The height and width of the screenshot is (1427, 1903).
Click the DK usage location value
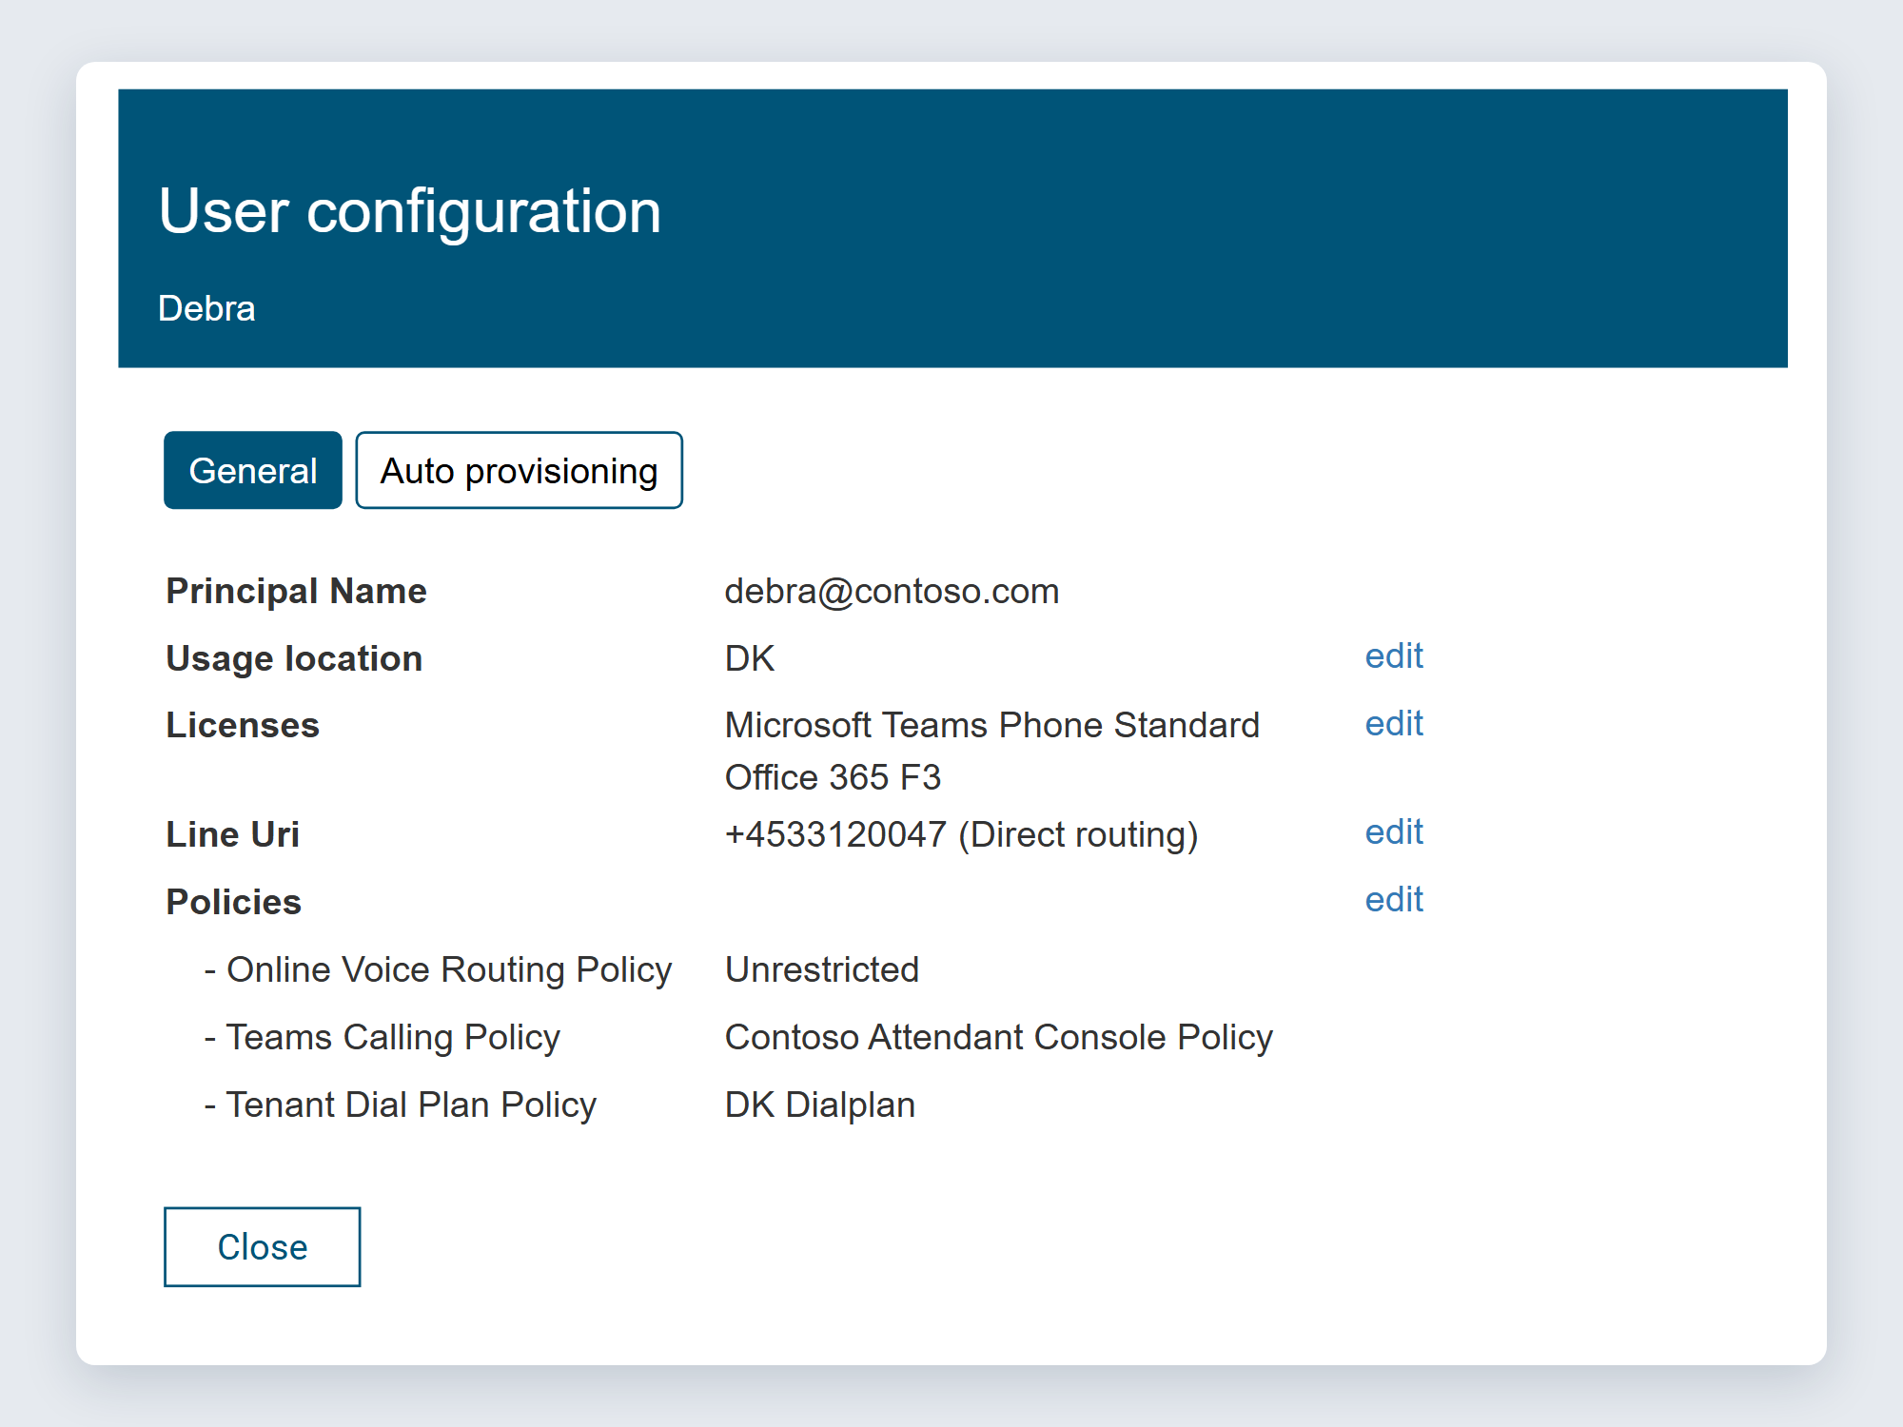[x=750, y=658]
